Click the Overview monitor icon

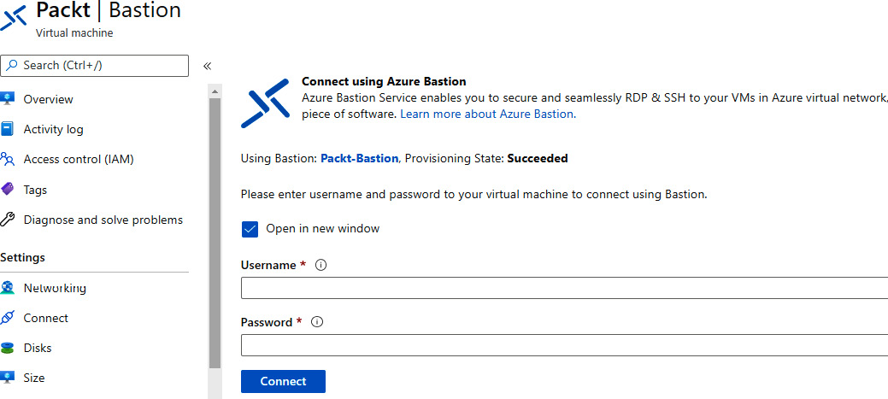pyautogui.click(x=8, y=99)
